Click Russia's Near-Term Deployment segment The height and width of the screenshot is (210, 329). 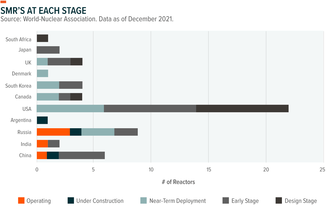click(98, 132)
